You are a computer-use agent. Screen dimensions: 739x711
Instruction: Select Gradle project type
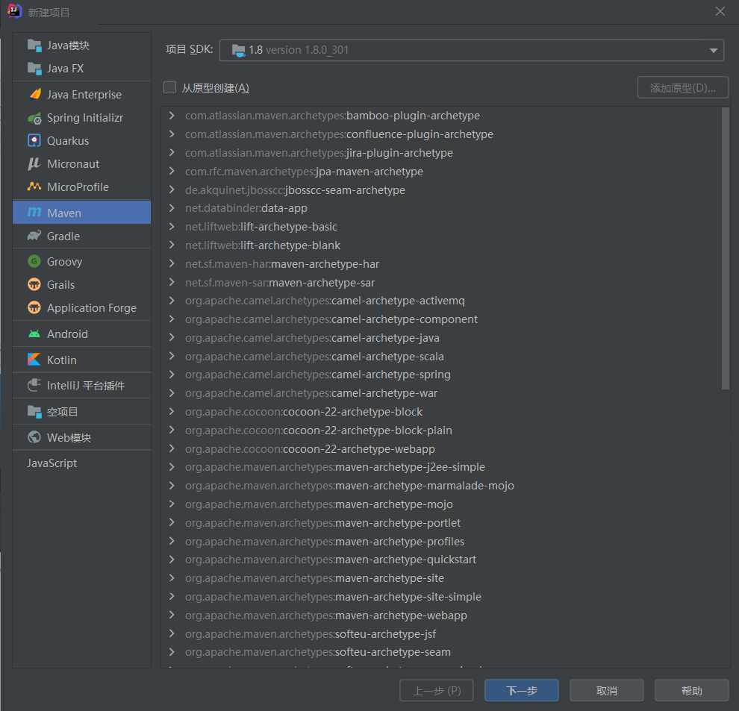82,236
